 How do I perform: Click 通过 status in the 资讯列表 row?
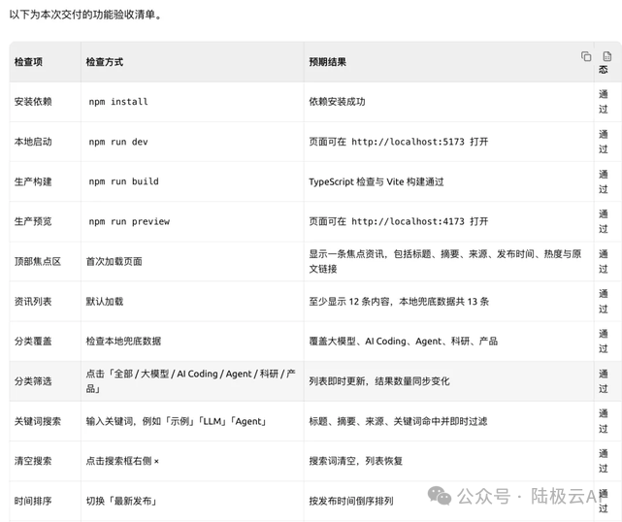pyautogui.click(x=604, y=302)
